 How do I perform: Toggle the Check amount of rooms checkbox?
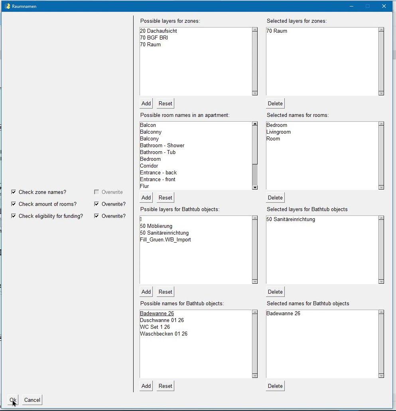pos(14,204)
